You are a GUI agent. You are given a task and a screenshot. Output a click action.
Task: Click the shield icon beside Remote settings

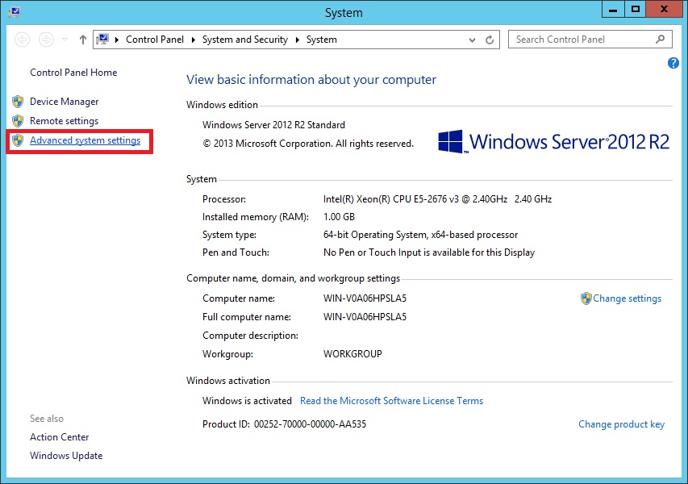pyautogui.click(x=18, y=121)
